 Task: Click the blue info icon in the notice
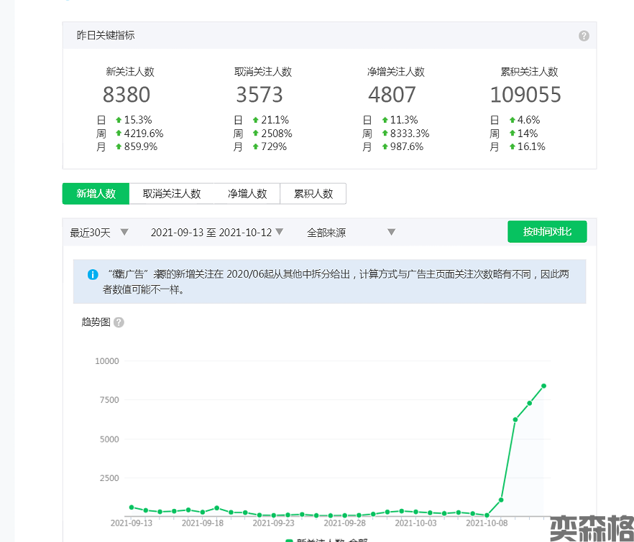click(x=93, y=274)
